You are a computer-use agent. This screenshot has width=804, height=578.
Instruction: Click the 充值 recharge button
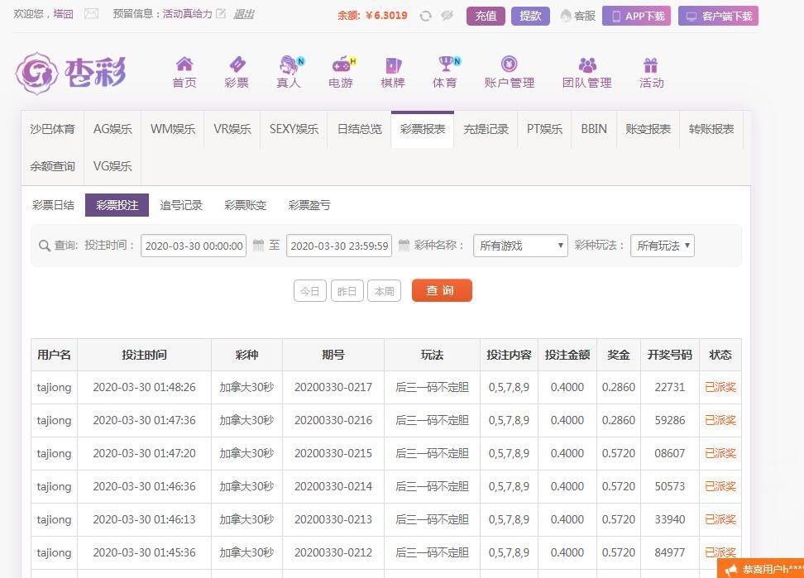coord(486,16)
